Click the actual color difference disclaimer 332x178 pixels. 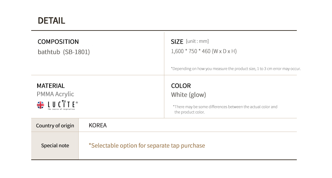(225, 109)
